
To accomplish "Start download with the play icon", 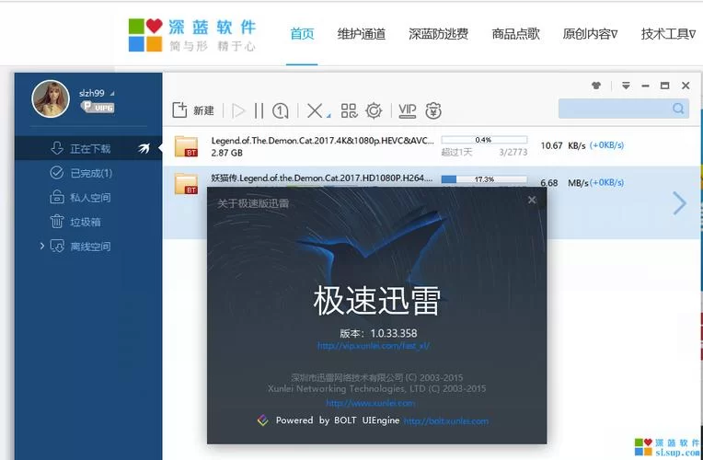I will [238, 110].
